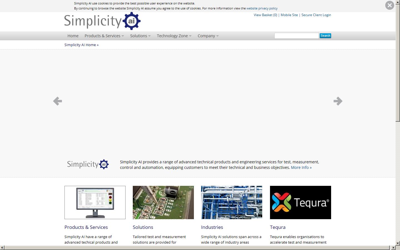400x250 pixels.
Task: Click the Industries pipework thumbnail
Action: tap(231, 202)
